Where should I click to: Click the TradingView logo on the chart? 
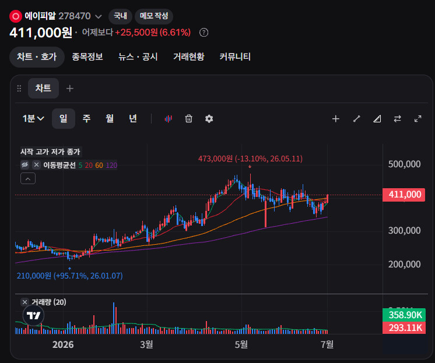click(x=34, y=315)
